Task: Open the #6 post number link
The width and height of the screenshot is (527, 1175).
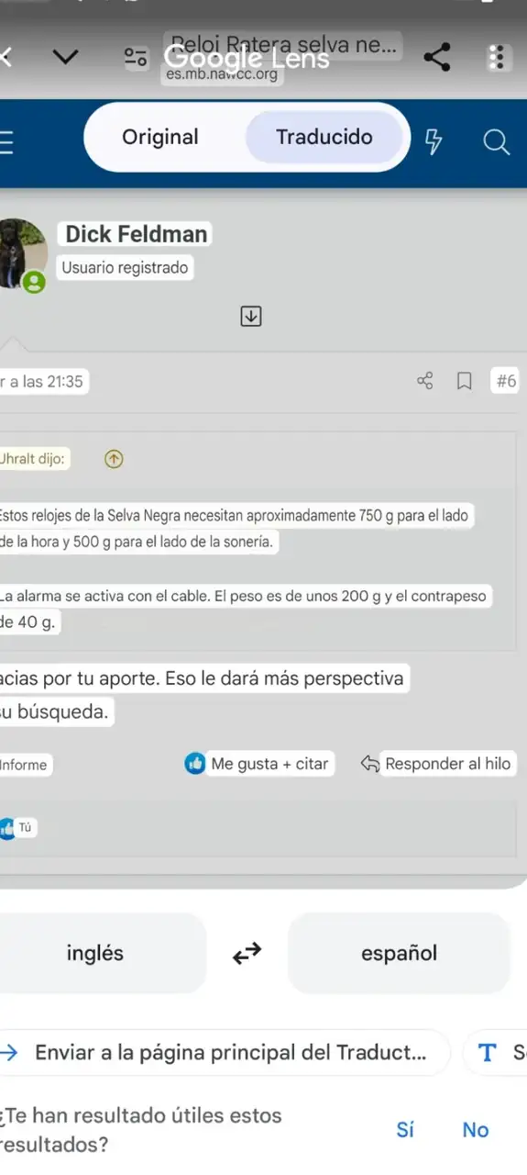Action: pos(506,381)
